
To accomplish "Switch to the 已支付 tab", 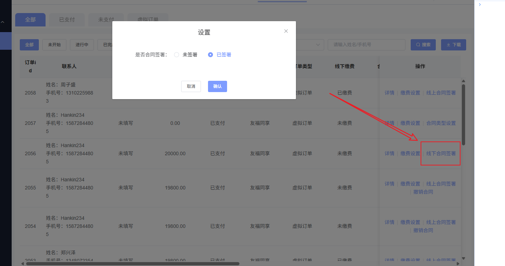I will [x=67, y=20].
